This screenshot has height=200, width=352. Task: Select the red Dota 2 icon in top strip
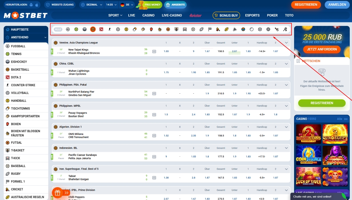[101, 29]
